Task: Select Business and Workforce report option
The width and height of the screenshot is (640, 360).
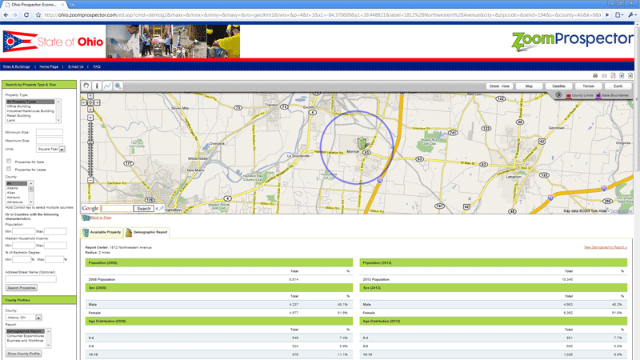Action: coord(25,341)
